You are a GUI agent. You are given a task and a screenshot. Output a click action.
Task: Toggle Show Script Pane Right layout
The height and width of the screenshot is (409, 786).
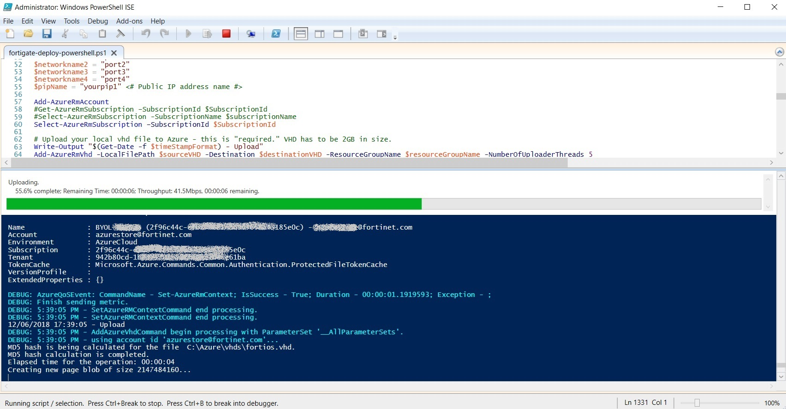pos(319,34)
